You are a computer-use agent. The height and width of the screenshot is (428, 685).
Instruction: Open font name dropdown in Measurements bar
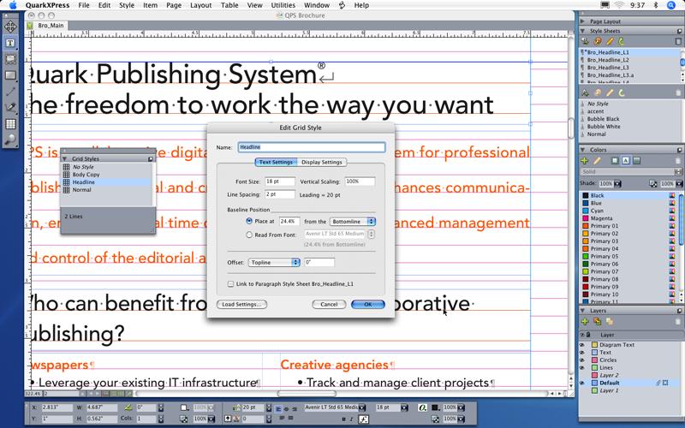pyautogui.click(x=361, y=407)
